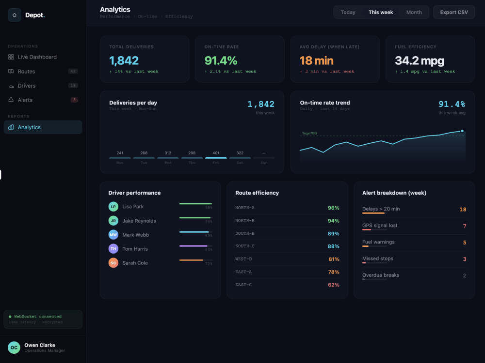485x363 pixels.
Task: Click the EAST-A route row
Action: tap(287, 272)
